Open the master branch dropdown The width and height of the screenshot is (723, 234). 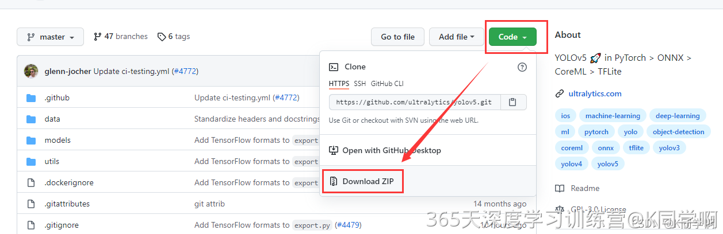pyautogui.click(x=50, y=37)
